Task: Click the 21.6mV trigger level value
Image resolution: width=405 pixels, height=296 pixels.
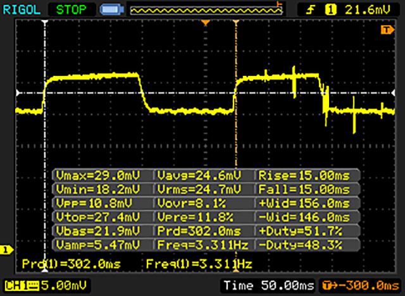Action: coord(367,10)
